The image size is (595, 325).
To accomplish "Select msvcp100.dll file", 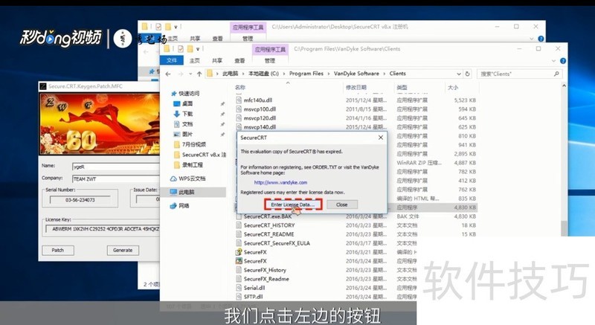I will tap(260, 109).
